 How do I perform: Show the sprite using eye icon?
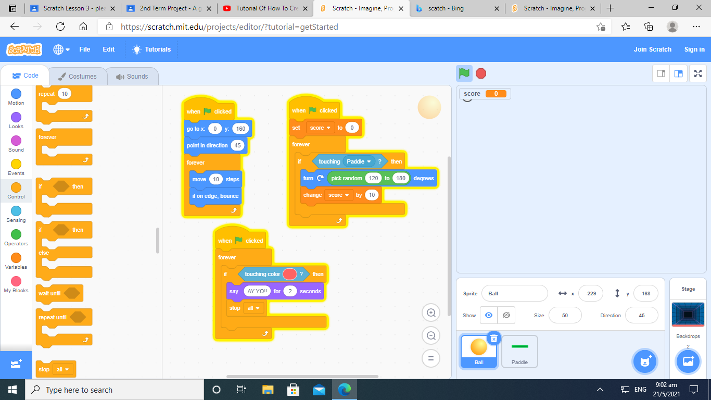(488, 315)
